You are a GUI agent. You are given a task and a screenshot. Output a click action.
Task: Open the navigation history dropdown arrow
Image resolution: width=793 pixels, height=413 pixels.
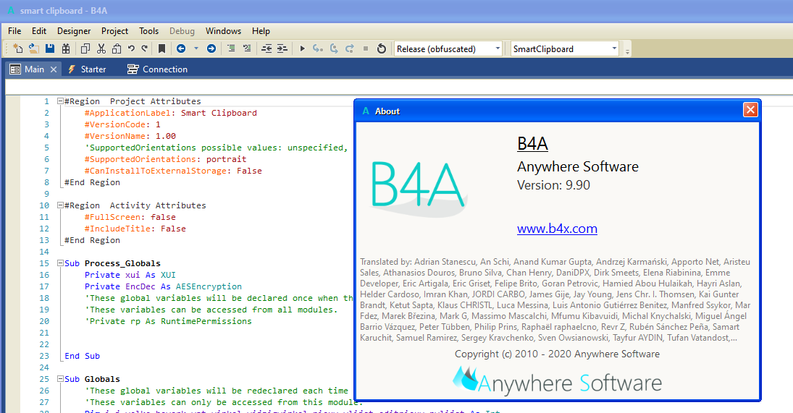(196, 48)
